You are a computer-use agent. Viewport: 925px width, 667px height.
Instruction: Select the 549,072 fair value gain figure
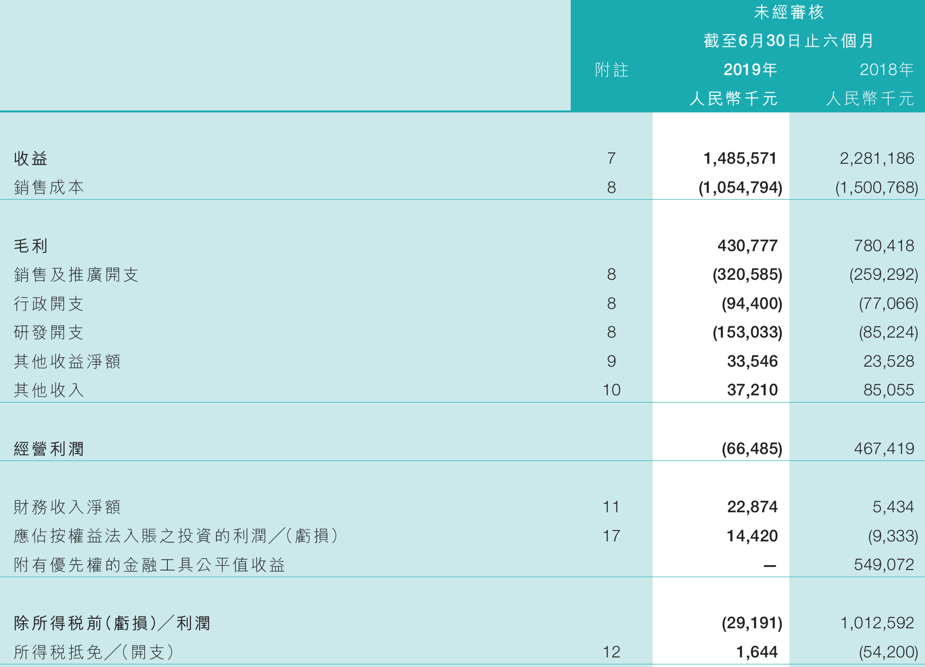pyautogui.click(x=884, y=565)
